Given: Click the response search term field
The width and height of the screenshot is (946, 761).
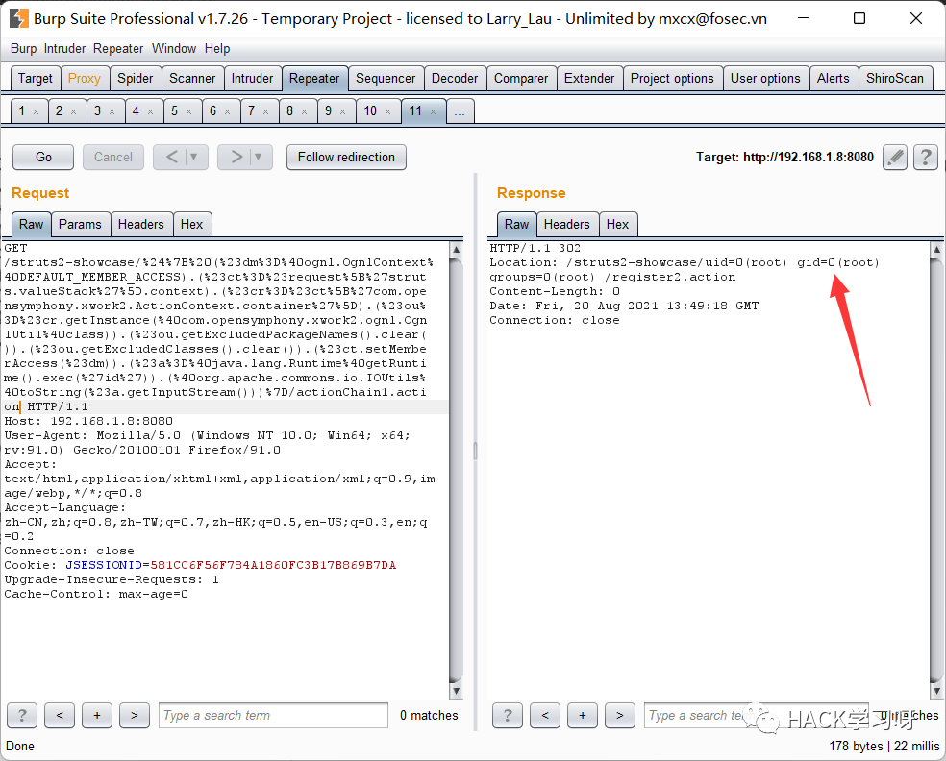Looking at the screenshot, I should (x=757, y=715).
